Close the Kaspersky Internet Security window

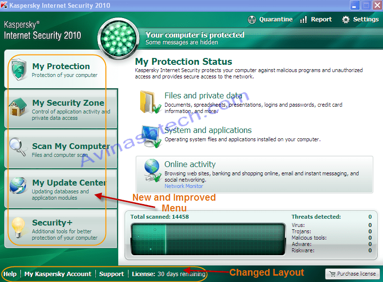[x=377, y=5]
